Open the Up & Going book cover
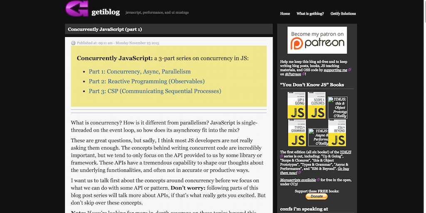Image resolution: width=426 pixels, height=213 pixels. tap(297, 105)
